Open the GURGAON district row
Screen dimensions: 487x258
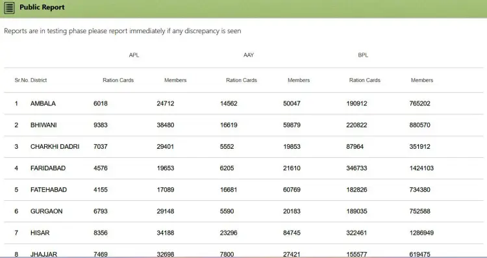(x=243, y=211)
